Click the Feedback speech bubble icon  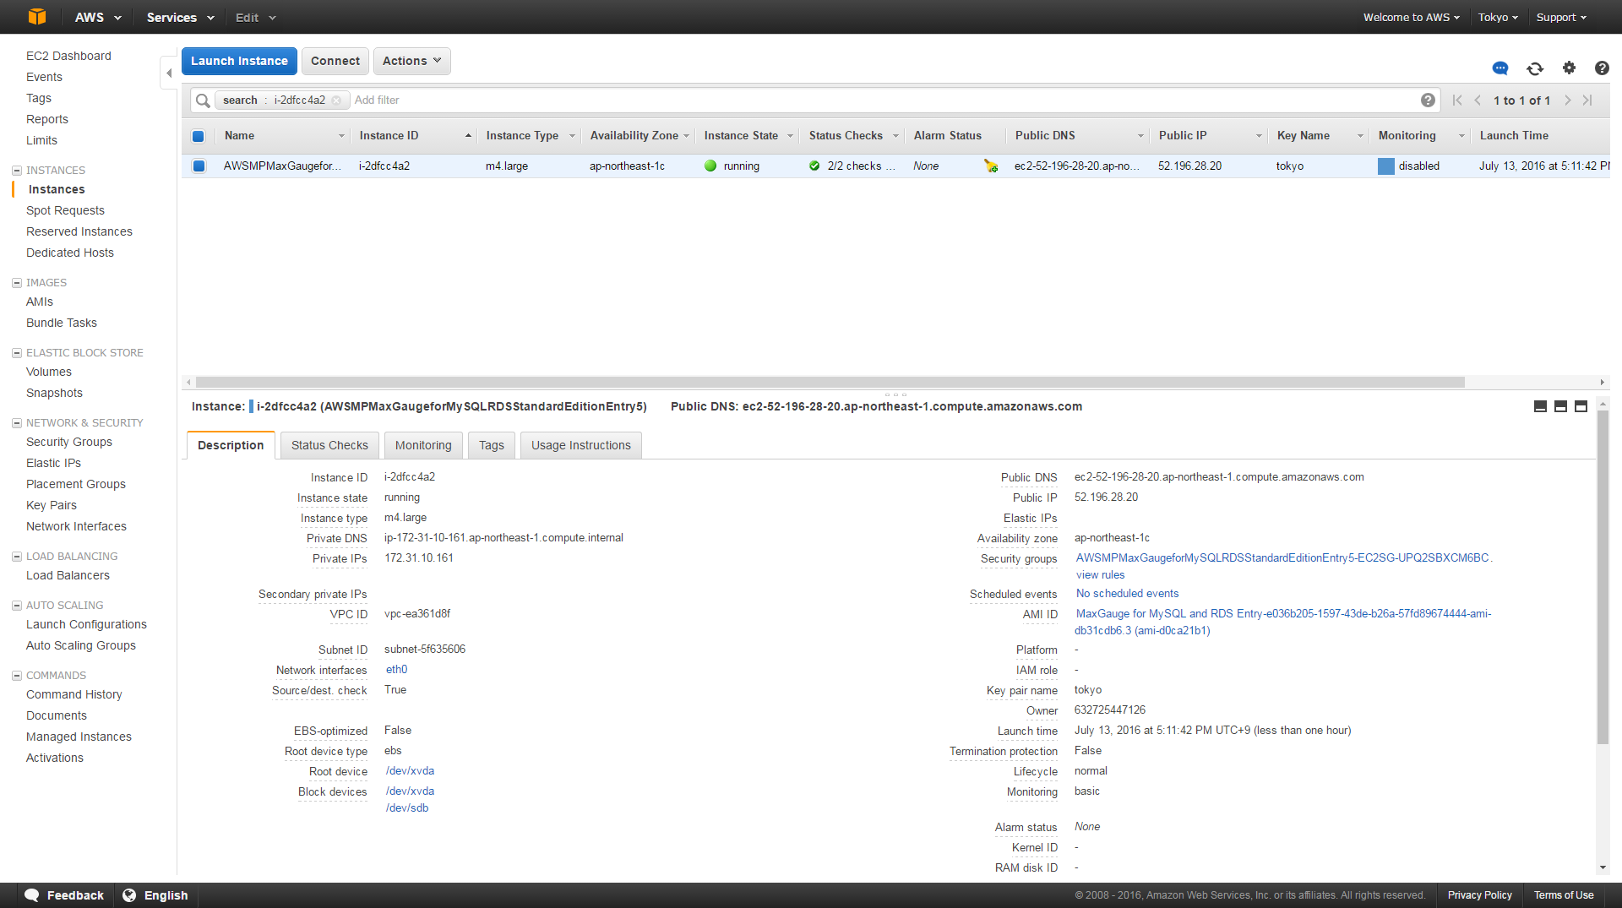coord(32,895)
